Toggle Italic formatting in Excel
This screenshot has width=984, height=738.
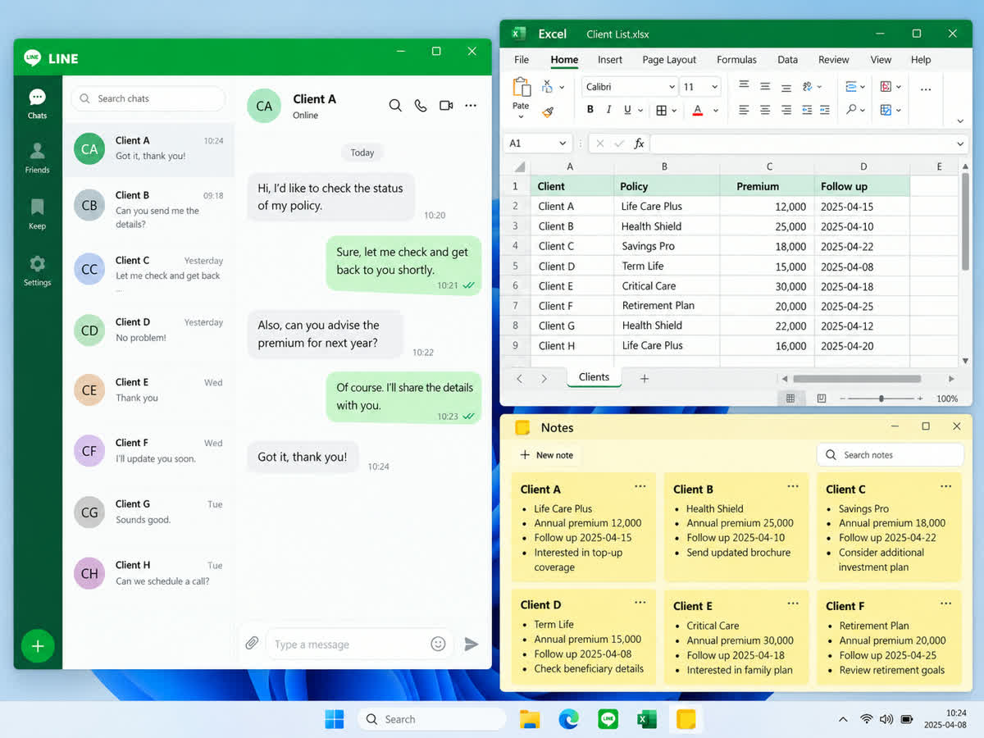pos(608,110)
